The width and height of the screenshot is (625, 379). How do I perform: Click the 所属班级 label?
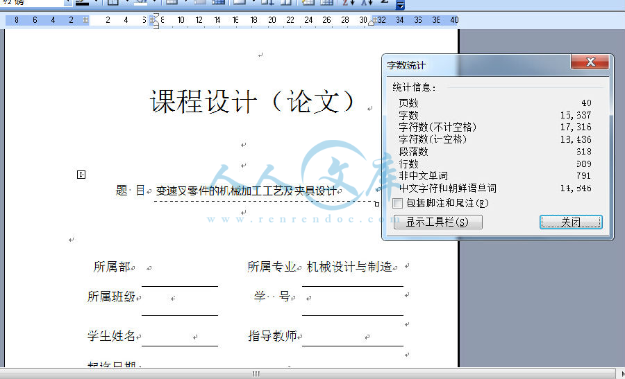click(x=111, y=297)
